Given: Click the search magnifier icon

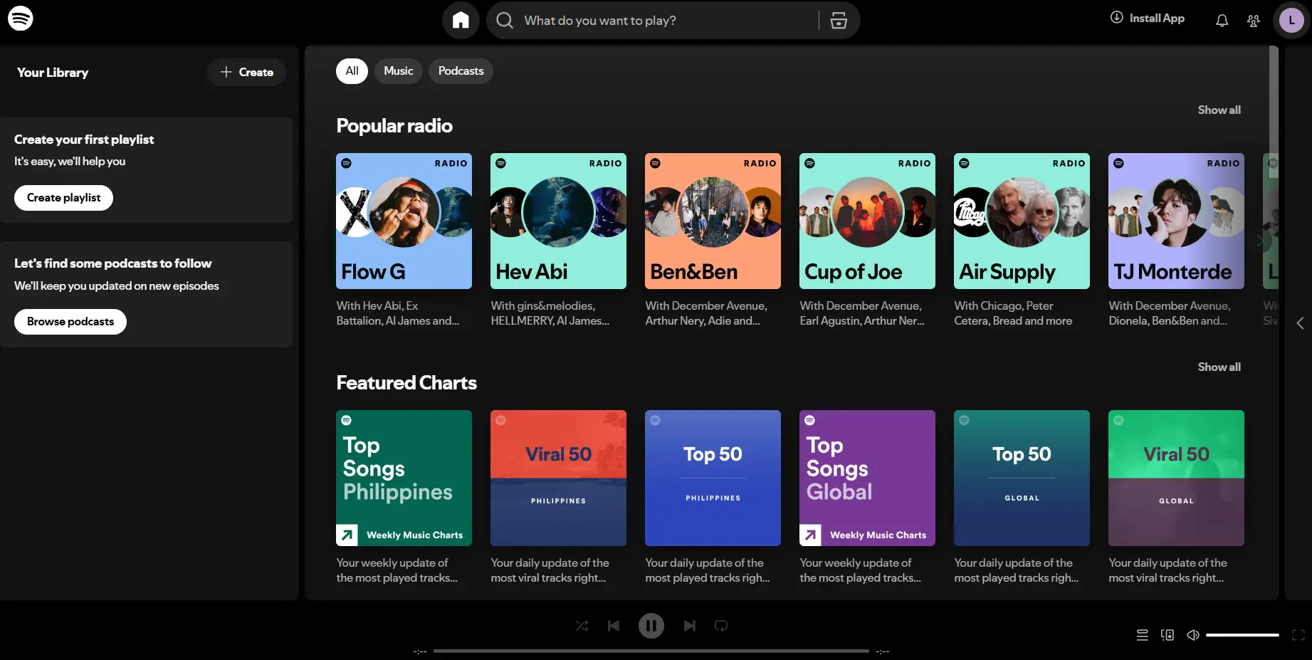Looking at the screenshot, I should click(x=505, y=20).
